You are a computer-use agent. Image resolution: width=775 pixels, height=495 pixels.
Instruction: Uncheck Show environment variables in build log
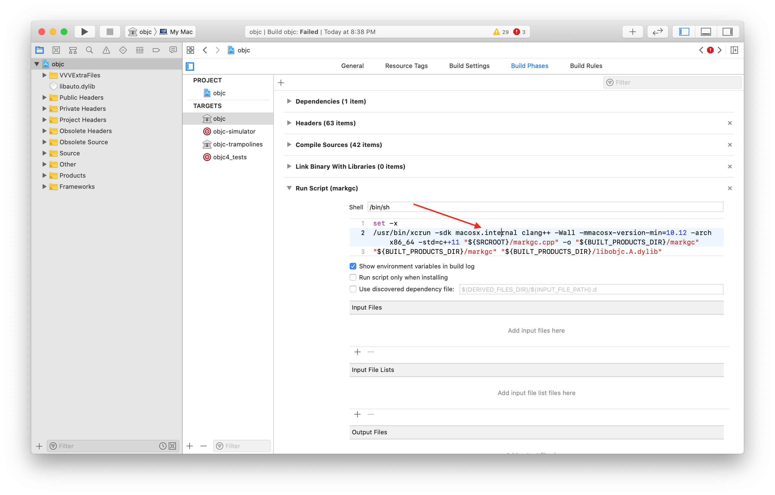coord(353,266)
